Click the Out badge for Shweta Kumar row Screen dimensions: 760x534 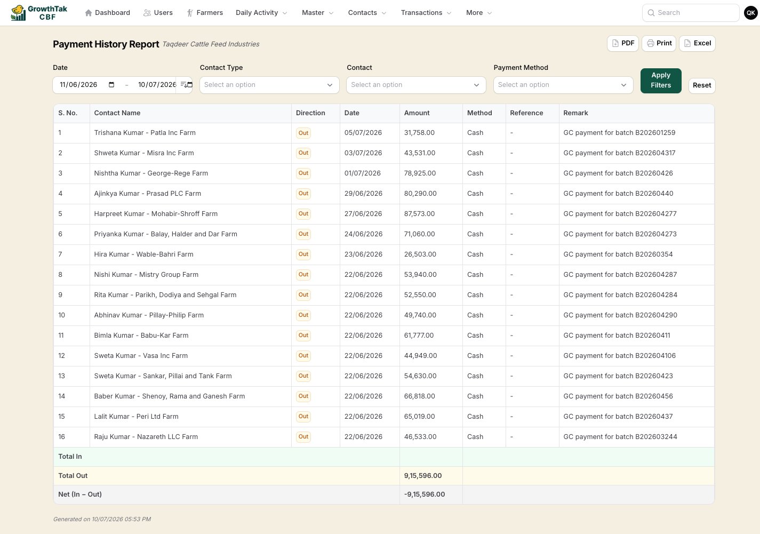pyautogui.click(x=303, y=153)
